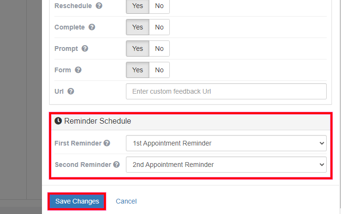341x214 pixels.
Task: Set Prompt to No
Action: 159,49
